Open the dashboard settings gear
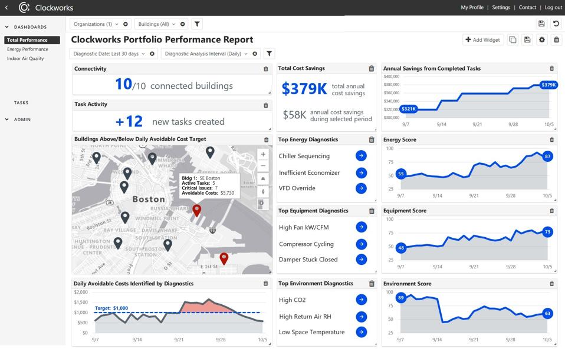Screen dimensions: 565x349 542,39
